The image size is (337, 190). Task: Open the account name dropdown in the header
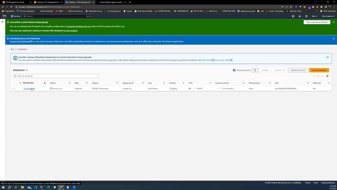tap(328, 16)
